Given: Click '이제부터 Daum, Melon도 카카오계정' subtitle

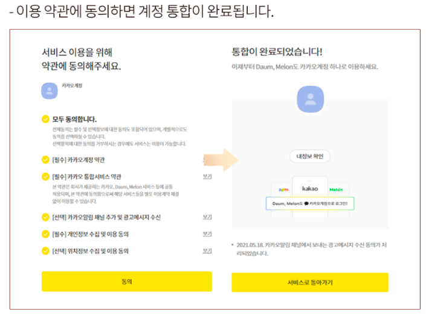Looking at the screenshot, I should (x=305, y=66).
